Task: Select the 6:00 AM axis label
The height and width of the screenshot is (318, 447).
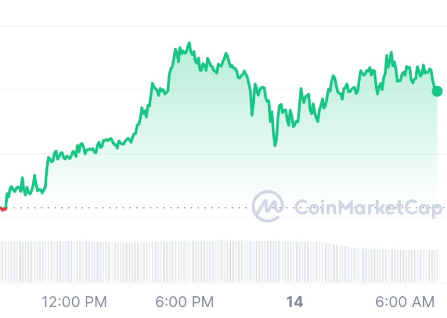Action: point(405,301)
